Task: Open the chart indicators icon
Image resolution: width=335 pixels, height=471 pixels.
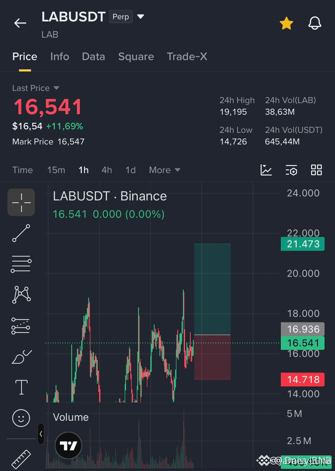Action: (x=266, y=170)
